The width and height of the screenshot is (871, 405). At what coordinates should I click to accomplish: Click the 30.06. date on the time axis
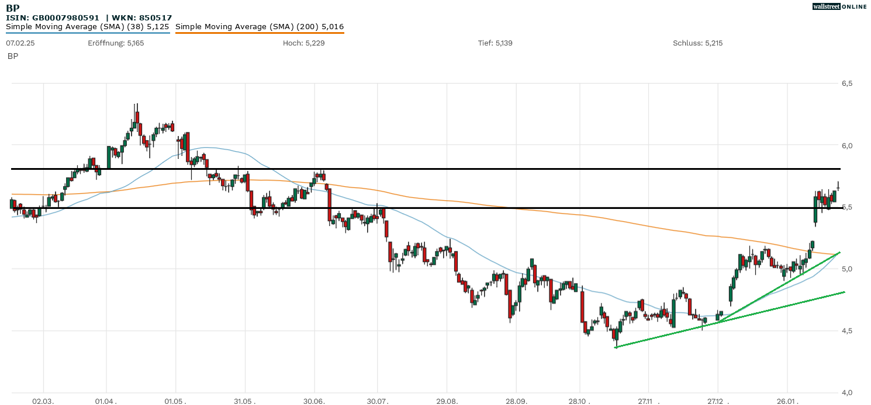[314, 401]
